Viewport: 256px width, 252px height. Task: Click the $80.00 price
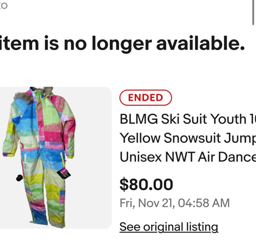(146, 184)
